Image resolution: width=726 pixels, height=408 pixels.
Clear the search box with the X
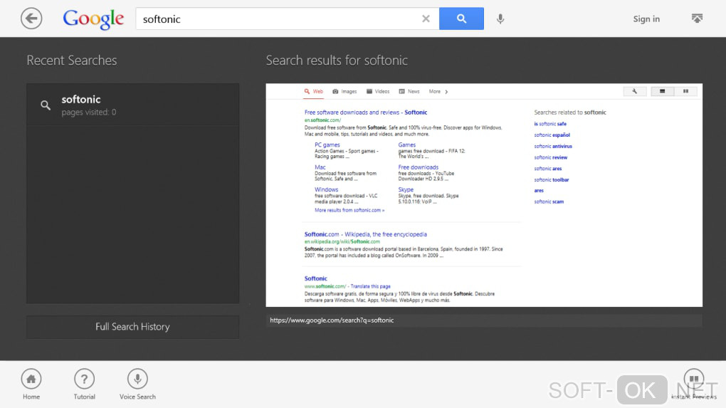click(426, 19)
